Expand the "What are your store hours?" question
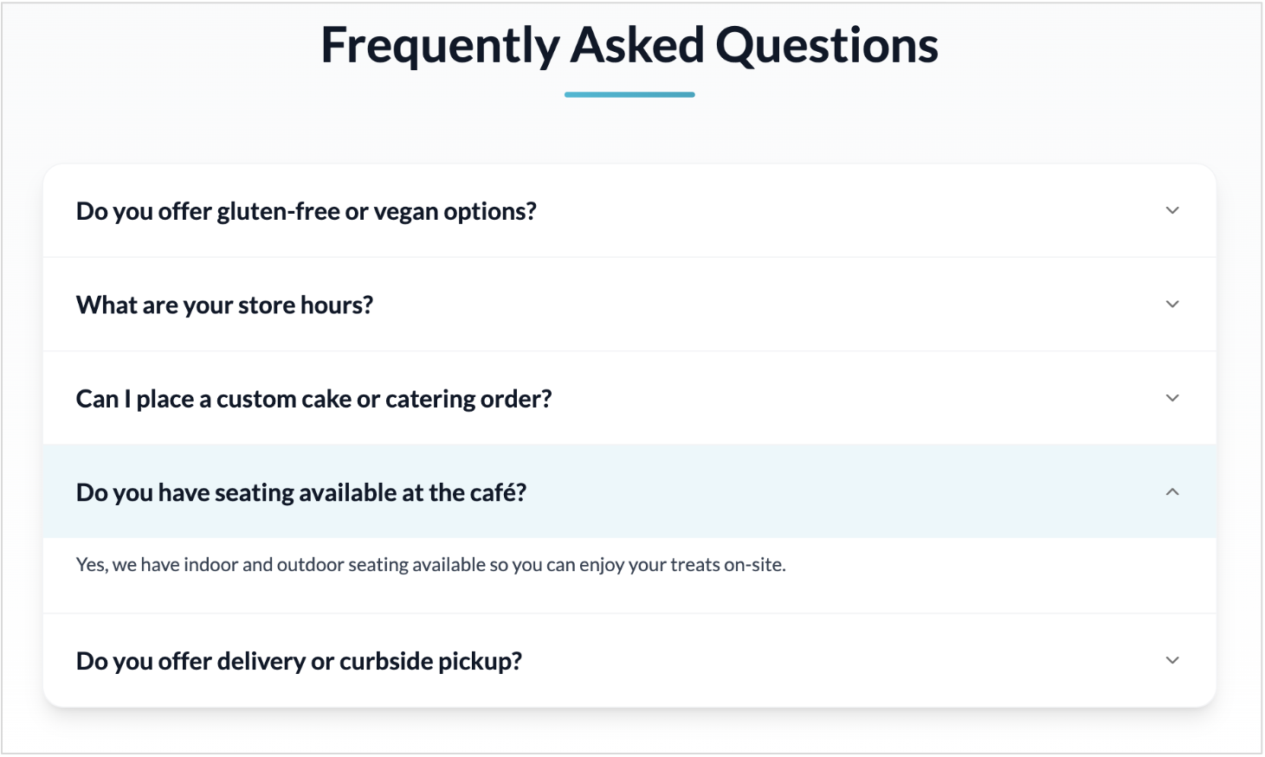Image resolution: width=1265 pixels, height=757 pixels. pos(225,305)
